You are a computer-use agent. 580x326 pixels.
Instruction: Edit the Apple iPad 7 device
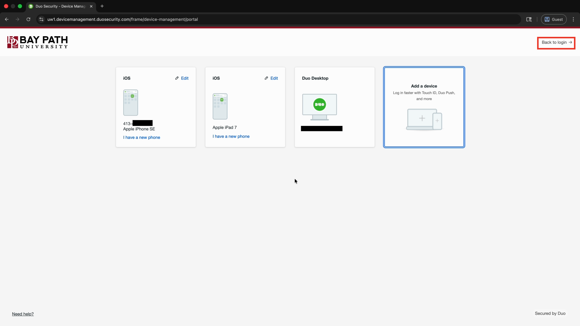pos(271,78)
